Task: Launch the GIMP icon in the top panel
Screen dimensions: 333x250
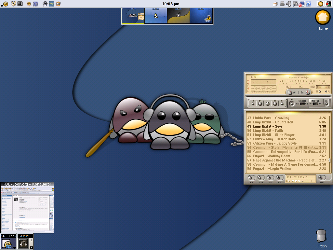Action: point(58,4)
